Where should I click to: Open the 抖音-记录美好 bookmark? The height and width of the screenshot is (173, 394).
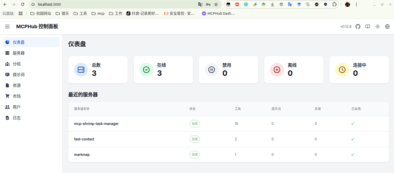coord(143,13)
